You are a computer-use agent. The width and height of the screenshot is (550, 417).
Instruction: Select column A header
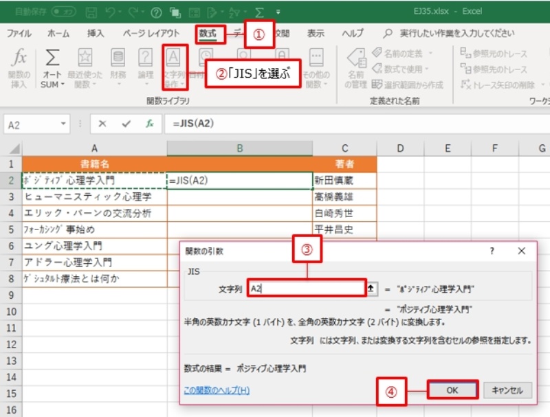[x=94, y=148]
